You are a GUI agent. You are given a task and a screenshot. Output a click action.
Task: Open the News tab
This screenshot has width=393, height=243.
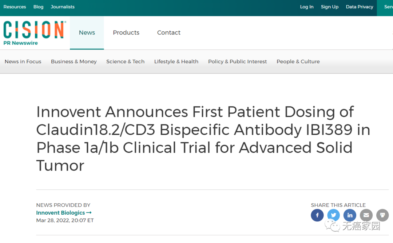[x=87, y=33]
